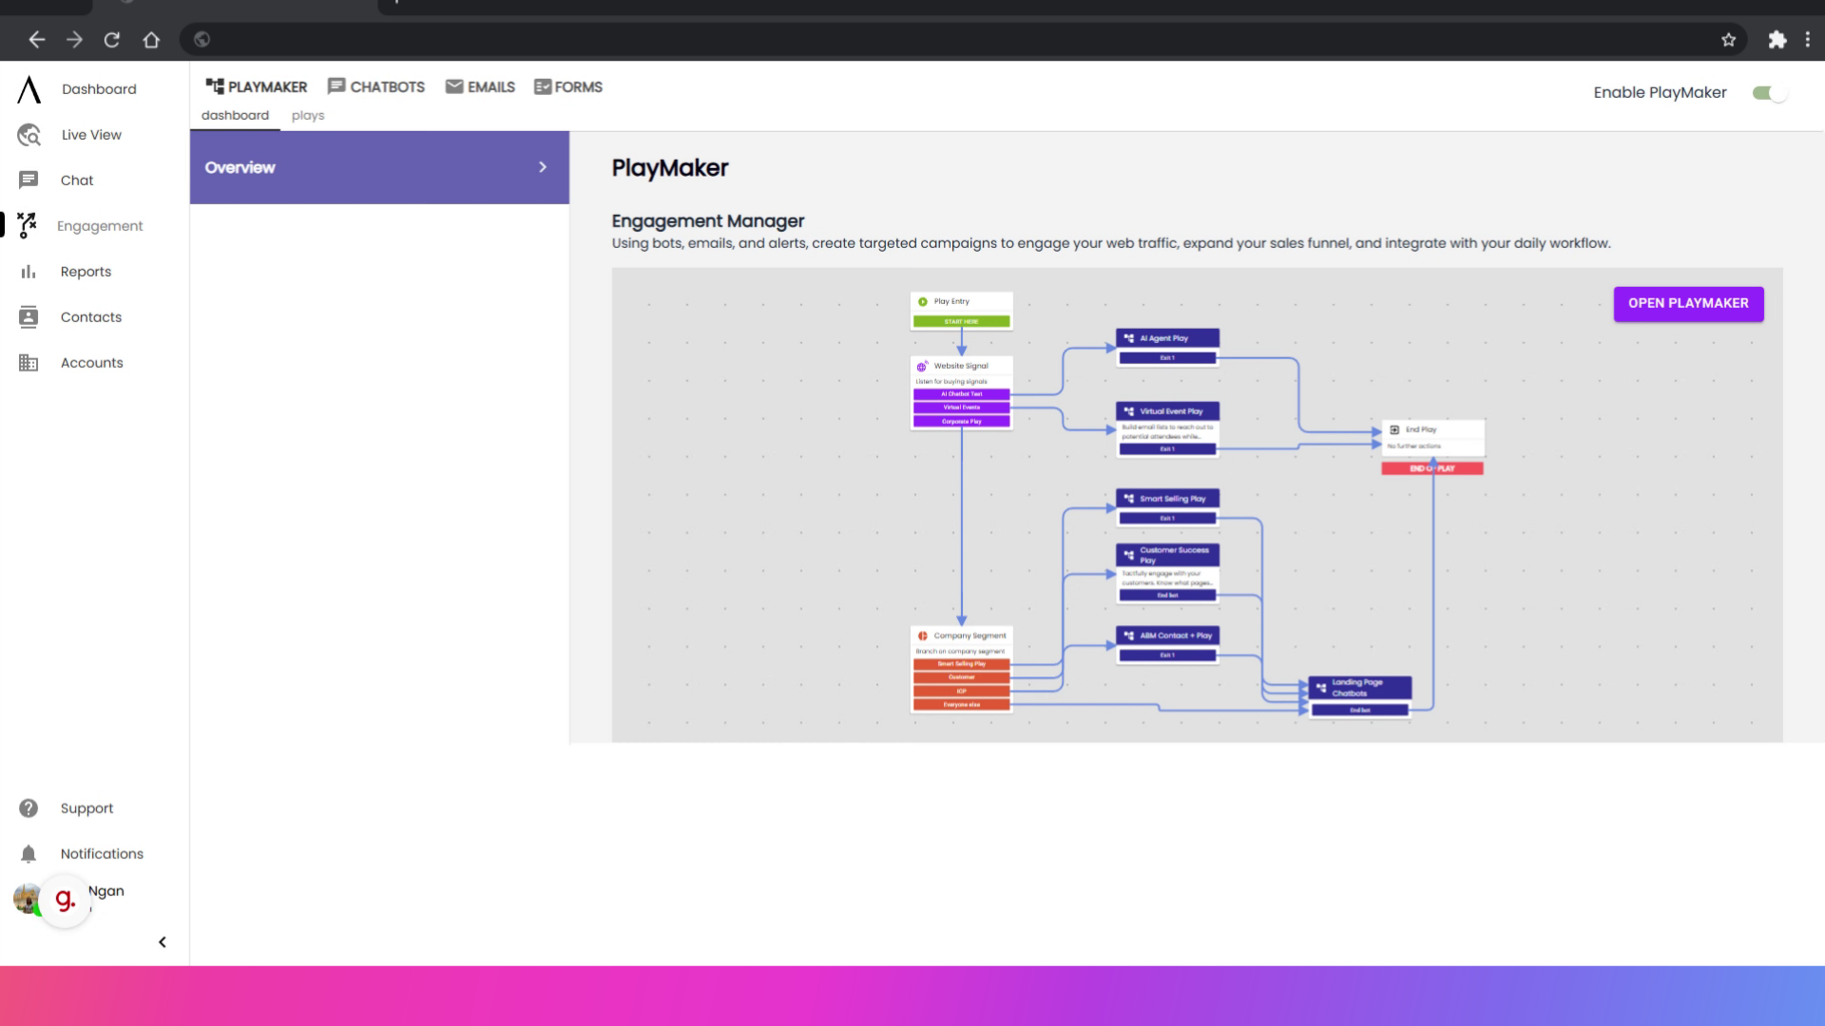Viewport: 1825px width, 1026px height.
Task: Click the user avatar picture
Action: click(26, 898)
